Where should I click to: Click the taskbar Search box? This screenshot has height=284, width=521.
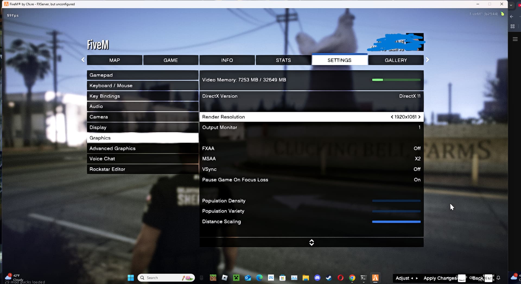tap(166, 278)
